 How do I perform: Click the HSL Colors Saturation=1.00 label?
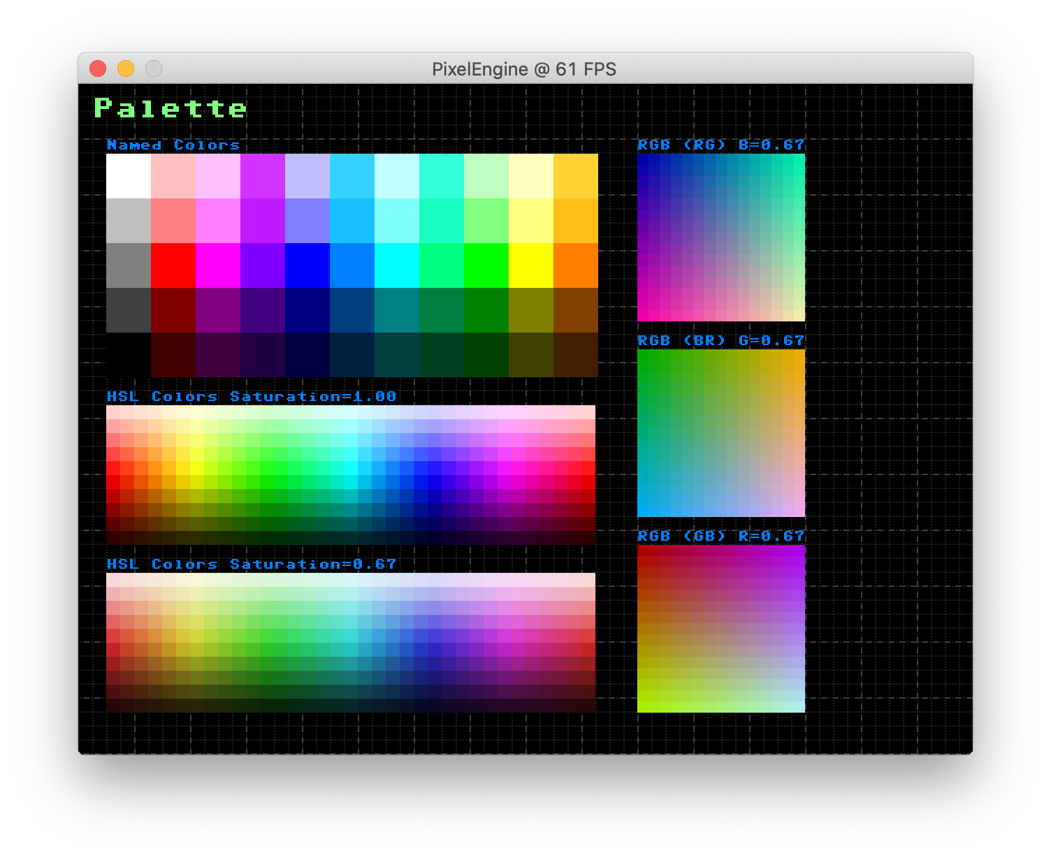(250, 396)
